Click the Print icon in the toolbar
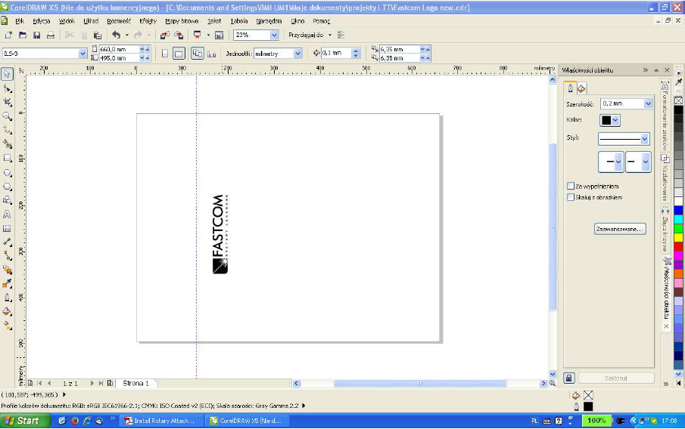The width and height of the screenshot is (685, 429). coord(50,35)
